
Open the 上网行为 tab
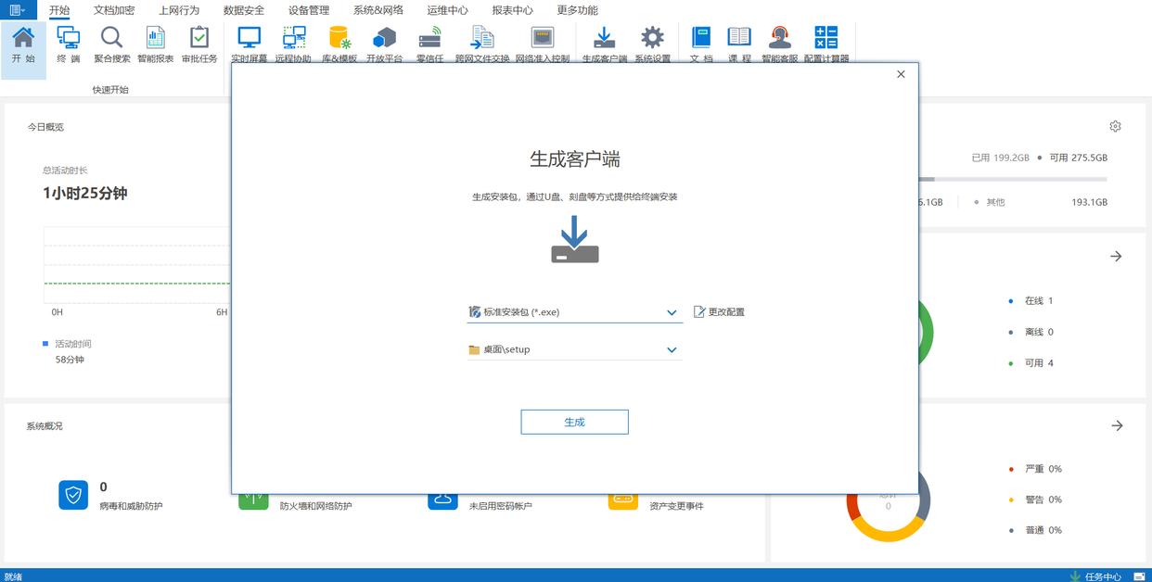coord(179,10)
